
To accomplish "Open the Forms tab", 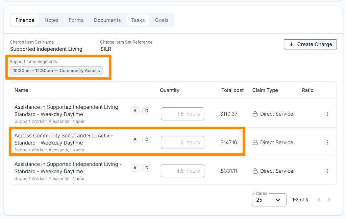I will (x=76, y=20).
